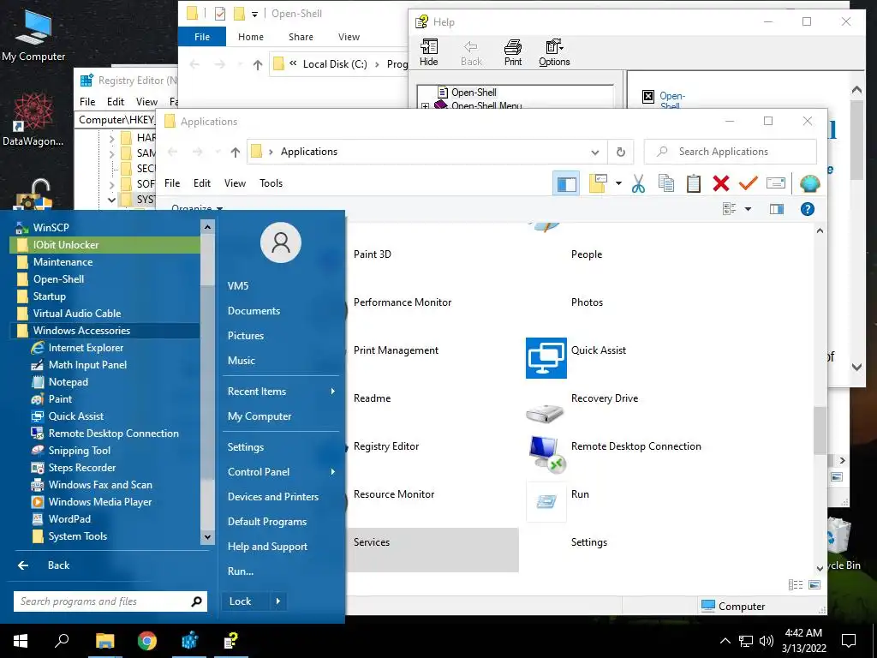
Task: Toggle the navigation pane icon in toolbar
Action: coord(566,184)
